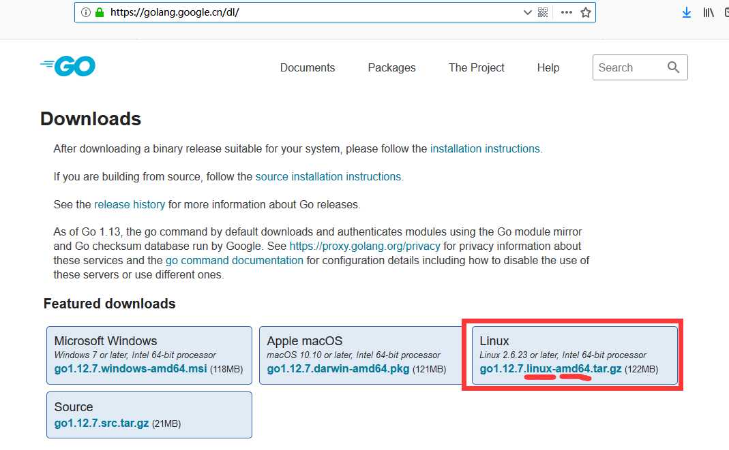Open The Project menu item
The image size is (729, 450).
[x=477, y=67]
